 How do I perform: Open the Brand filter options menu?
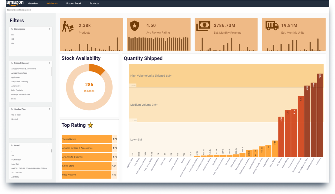tap(49, 145)
